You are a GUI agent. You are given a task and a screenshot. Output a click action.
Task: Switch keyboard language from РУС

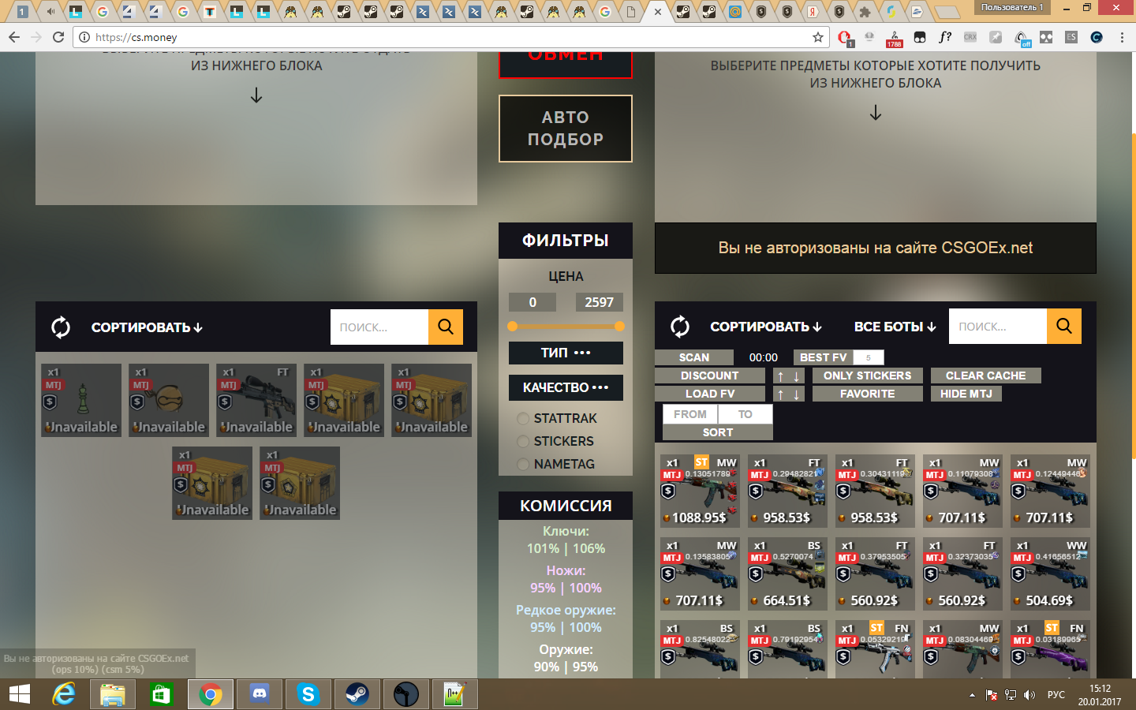click(x=1056, y=695)
